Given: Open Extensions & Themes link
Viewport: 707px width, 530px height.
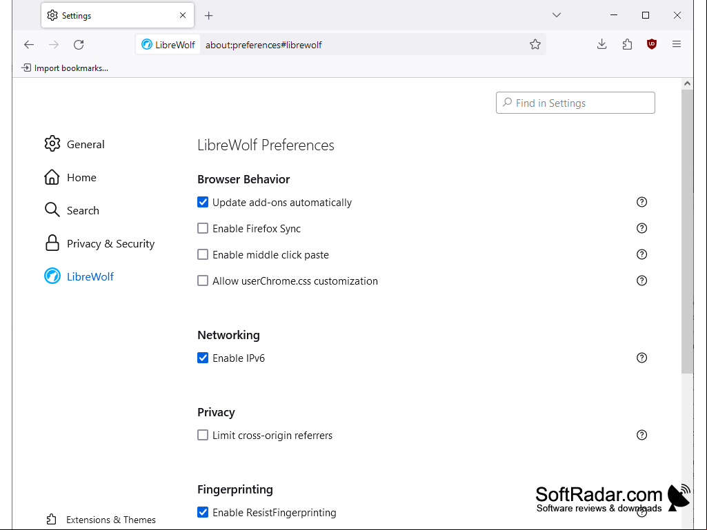Looking at the screenshot, I should pos(101,520).
